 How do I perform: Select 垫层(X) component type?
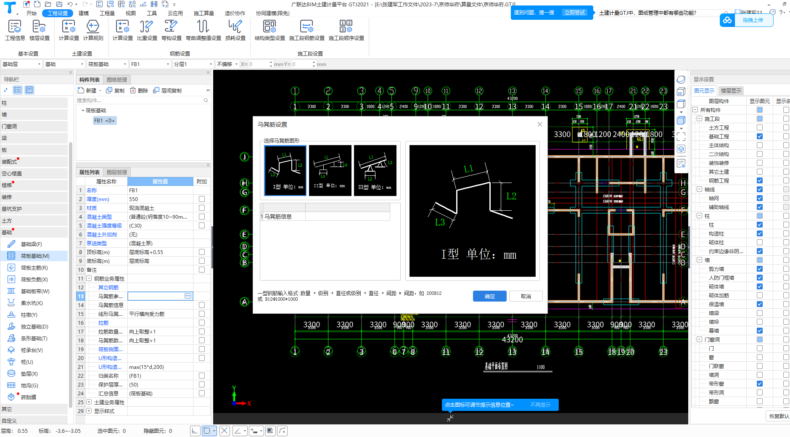click(29, 373)
